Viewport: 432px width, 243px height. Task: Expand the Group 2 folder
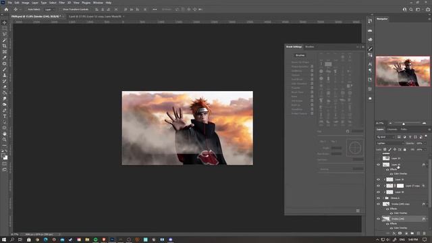383,198
